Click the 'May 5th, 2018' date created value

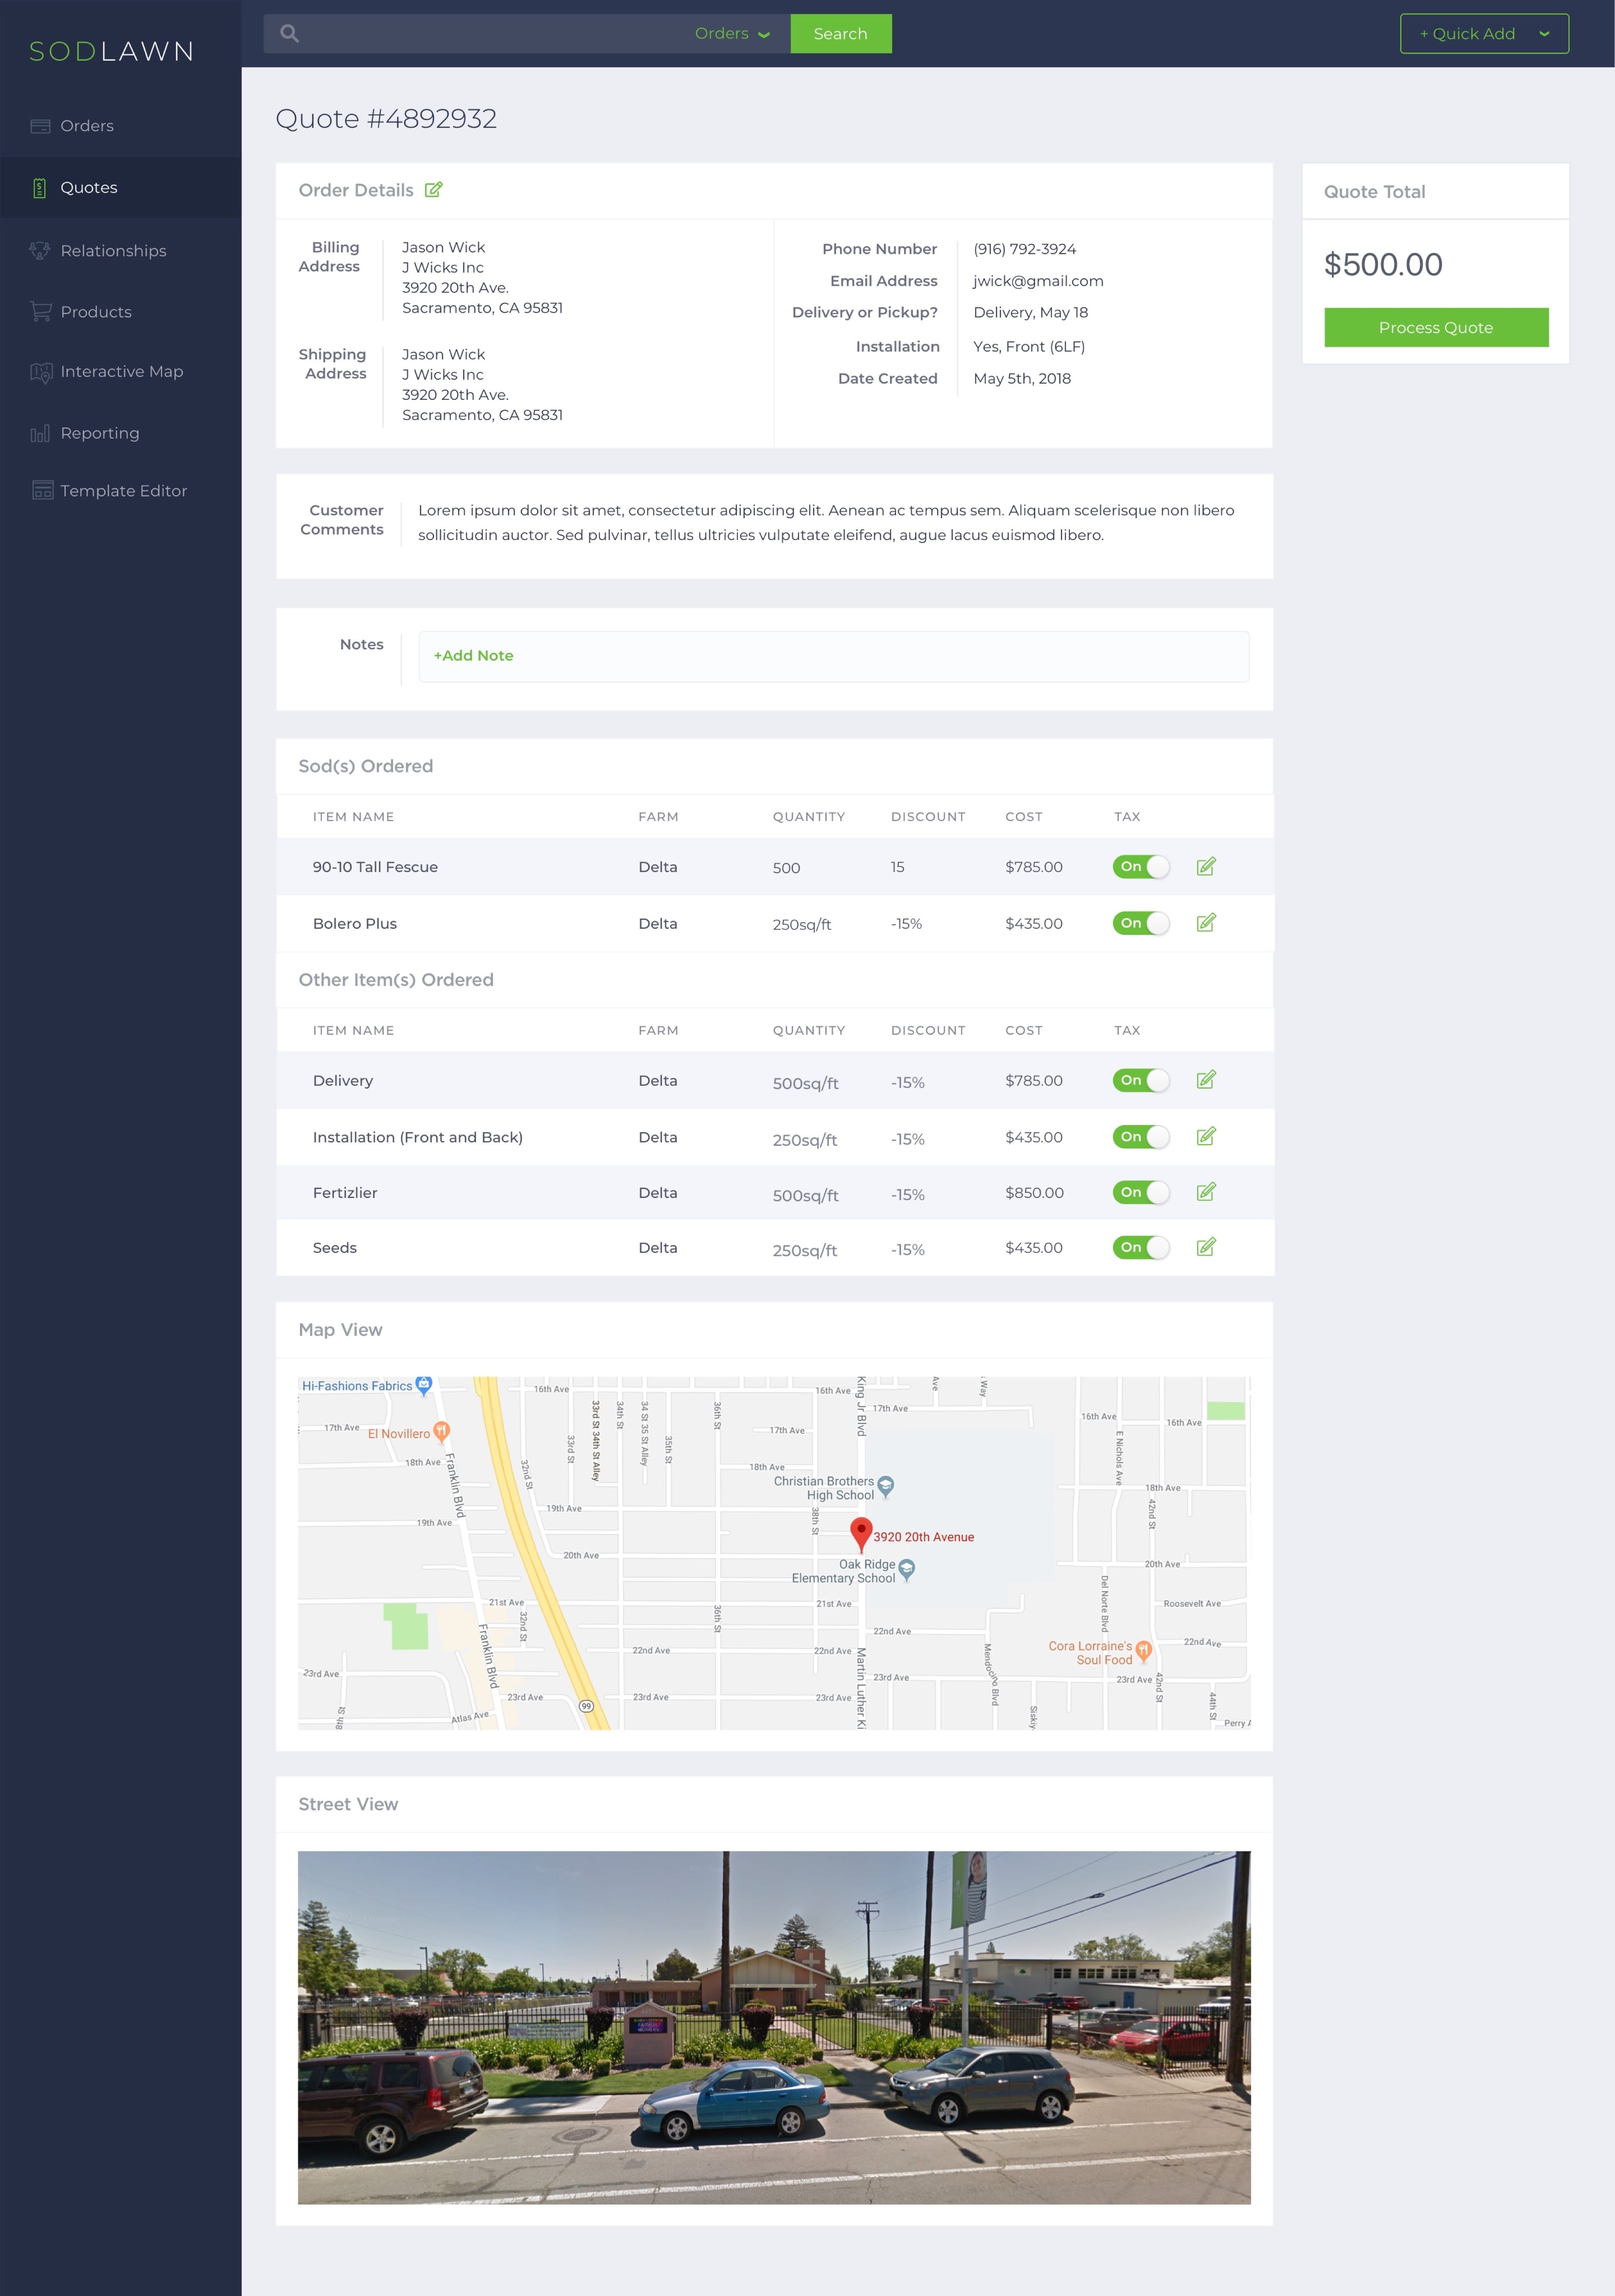tap(1022, 379)
